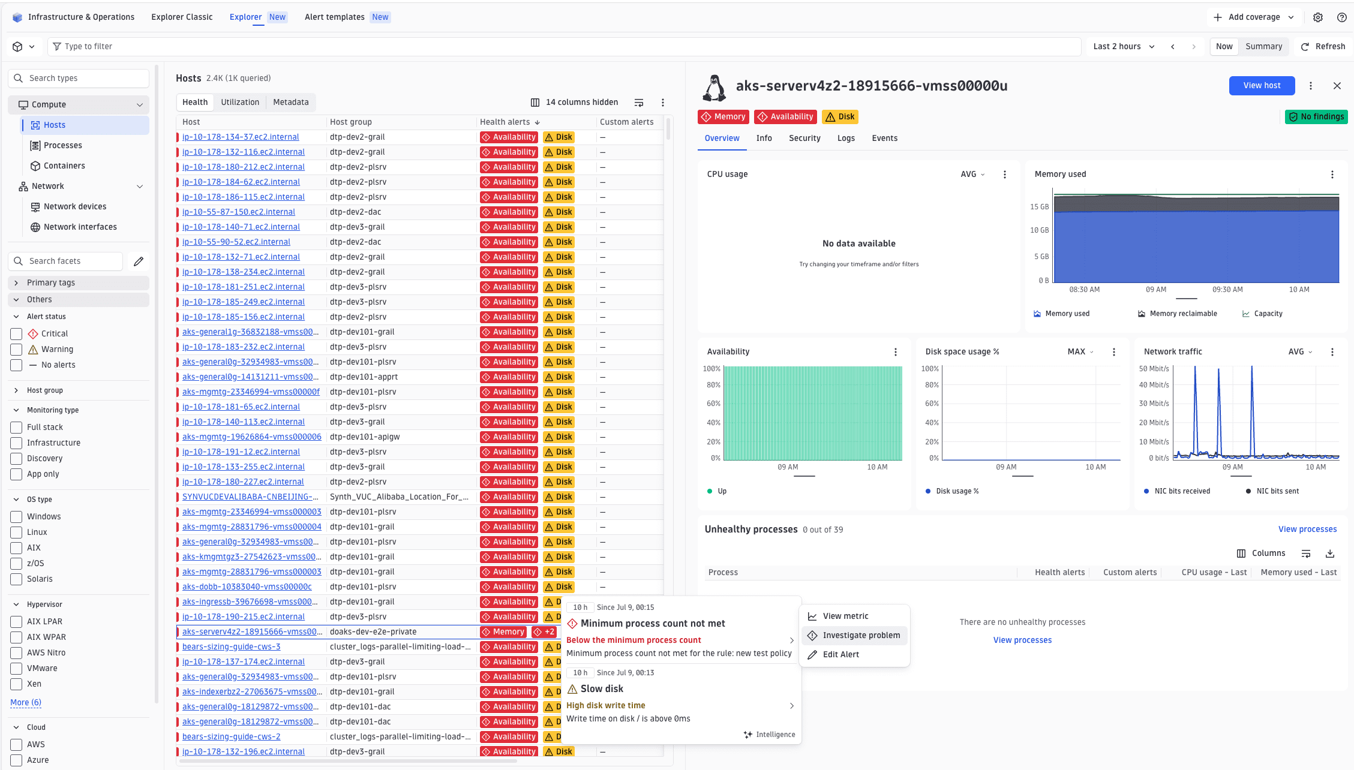Click the Infrastructure & Operations app icon
The height and width of the screenshot is (770, 1354).
[17, 17]
